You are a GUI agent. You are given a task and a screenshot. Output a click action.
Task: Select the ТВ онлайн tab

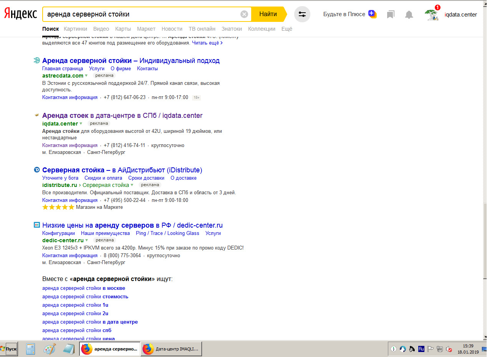click(202, 29)
